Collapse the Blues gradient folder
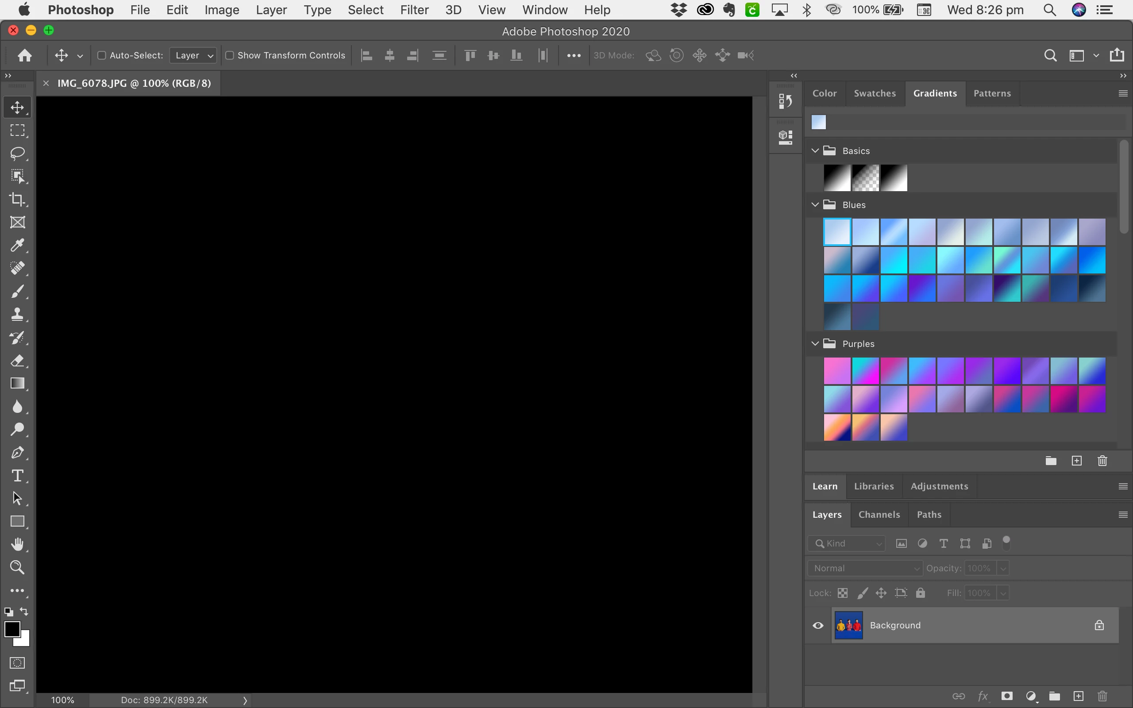 (x=815, y=204)
